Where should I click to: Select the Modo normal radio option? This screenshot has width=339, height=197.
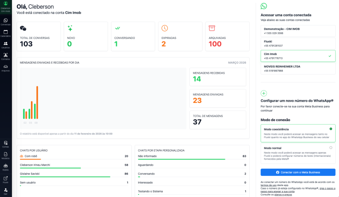click(x=331, y=147)
